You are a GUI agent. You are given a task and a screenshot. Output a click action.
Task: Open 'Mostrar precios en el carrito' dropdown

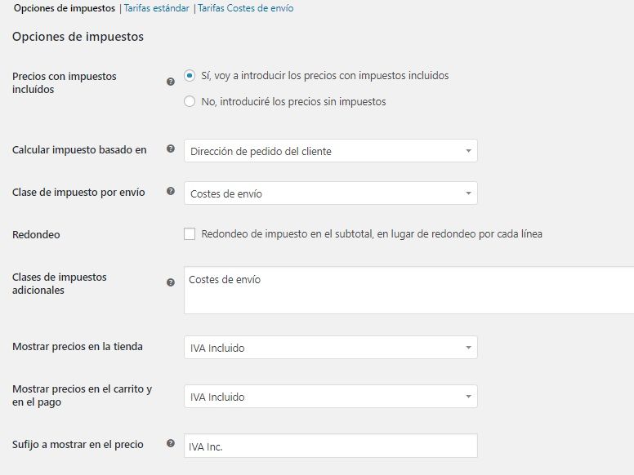tap(330, 396)
